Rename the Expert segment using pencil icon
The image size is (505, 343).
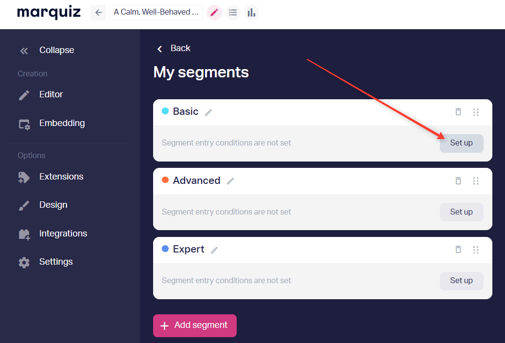click(x=214, y=250)
